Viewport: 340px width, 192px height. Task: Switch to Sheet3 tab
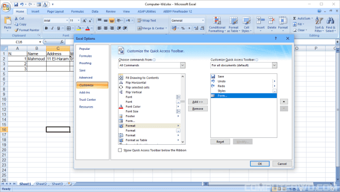pos(57,184)
